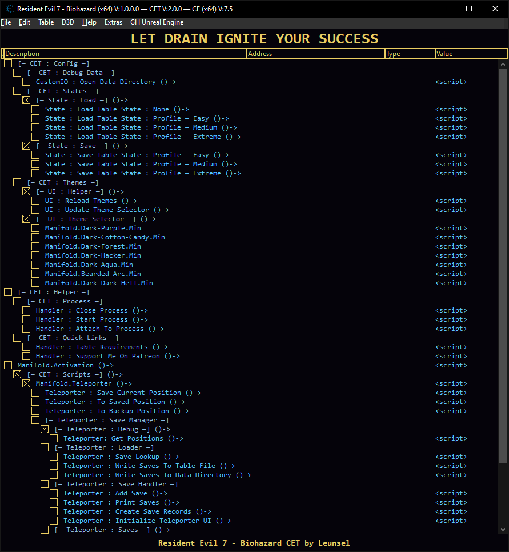Viewport: 509px width, 552px height.
Task: Select the Manifold.Dark-Dark-Hell.Min row text
Action: pyautogui.click(x=99, y=283)
